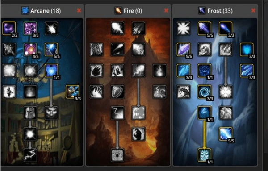
Task: Add a point to Arcane Focus talent at 3/5
Action: (x=30, y=29)
